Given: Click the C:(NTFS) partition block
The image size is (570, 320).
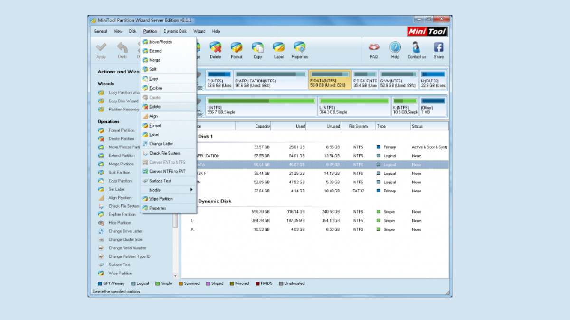Looking at the screenshot, I should pos(219,80).
